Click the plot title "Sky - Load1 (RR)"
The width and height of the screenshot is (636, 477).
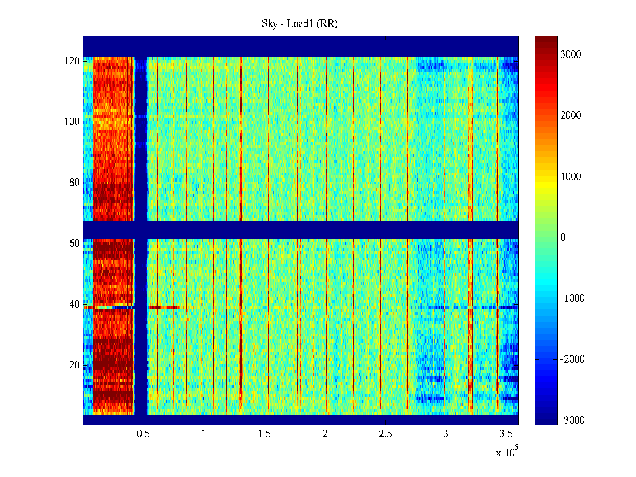coord(299,24)
